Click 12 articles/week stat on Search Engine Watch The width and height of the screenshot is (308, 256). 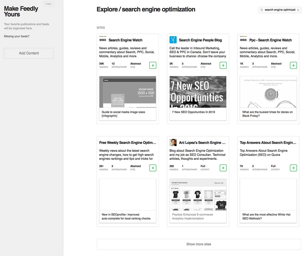click(x=119, y=65)
